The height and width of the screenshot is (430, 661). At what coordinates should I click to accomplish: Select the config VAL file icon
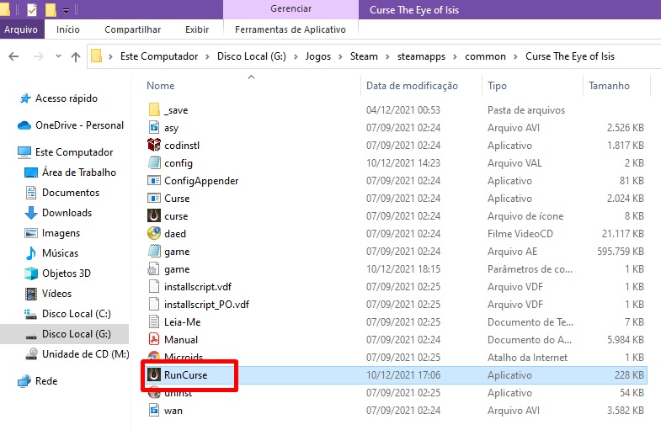(x=154, y=163)
